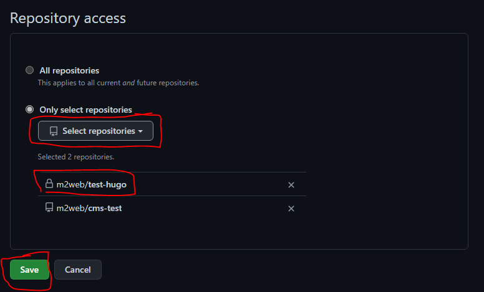Viewport: 484px width, 292px height.
Task: Choose the All repositories radio option
Action: [30, 70]
